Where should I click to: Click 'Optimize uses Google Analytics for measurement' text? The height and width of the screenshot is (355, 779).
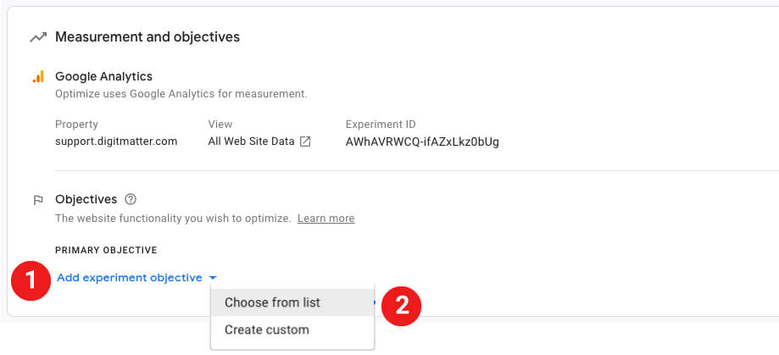point(181,94)
